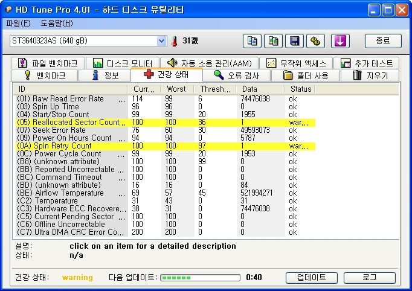Switch to the 오류 검사 tab
Image resolution: width=412 pixels, height=291 pixels.
pos(236,75)
